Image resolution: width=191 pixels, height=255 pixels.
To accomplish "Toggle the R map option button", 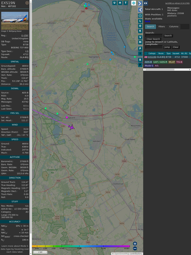I will 140,60.
